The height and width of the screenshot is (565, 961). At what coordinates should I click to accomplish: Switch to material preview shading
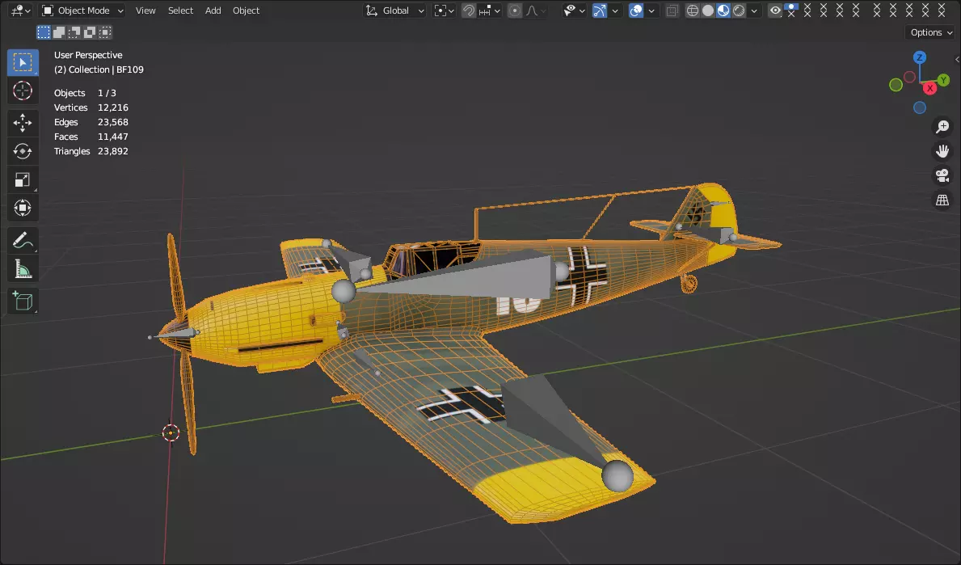[723, 11]
